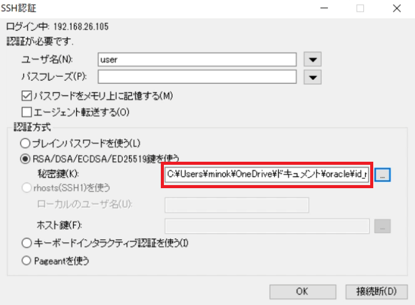Image resolution: width=415 pixels, height=305 pixels.
Task: Browse for private key file with ... button
Action: click(x=382, y=175)
